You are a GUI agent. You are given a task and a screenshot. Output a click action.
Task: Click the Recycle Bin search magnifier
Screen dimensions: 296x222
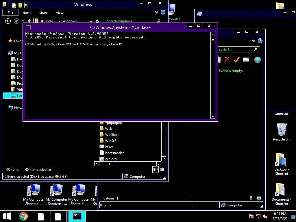[x=256, y=49]
